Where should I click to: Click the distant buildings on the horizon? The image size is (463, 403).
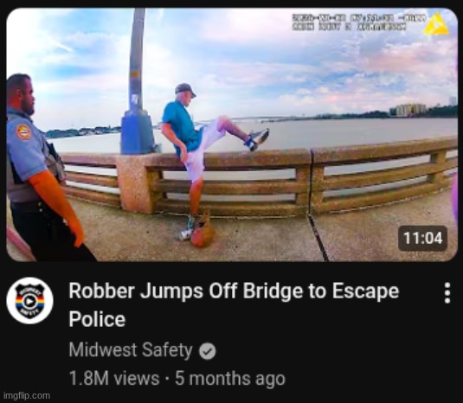(409, 110)
